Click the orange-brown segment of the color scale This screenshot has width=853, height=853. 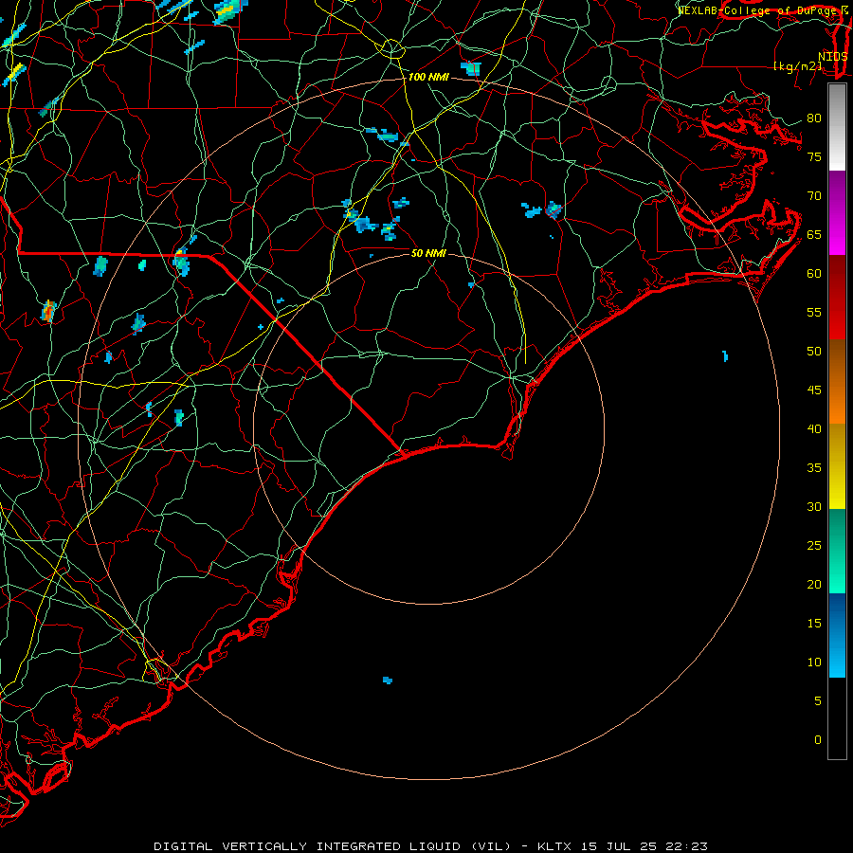(837, 381)
